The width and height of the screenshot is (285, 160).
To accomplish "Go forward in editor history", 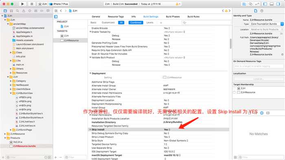I will 66,11.
